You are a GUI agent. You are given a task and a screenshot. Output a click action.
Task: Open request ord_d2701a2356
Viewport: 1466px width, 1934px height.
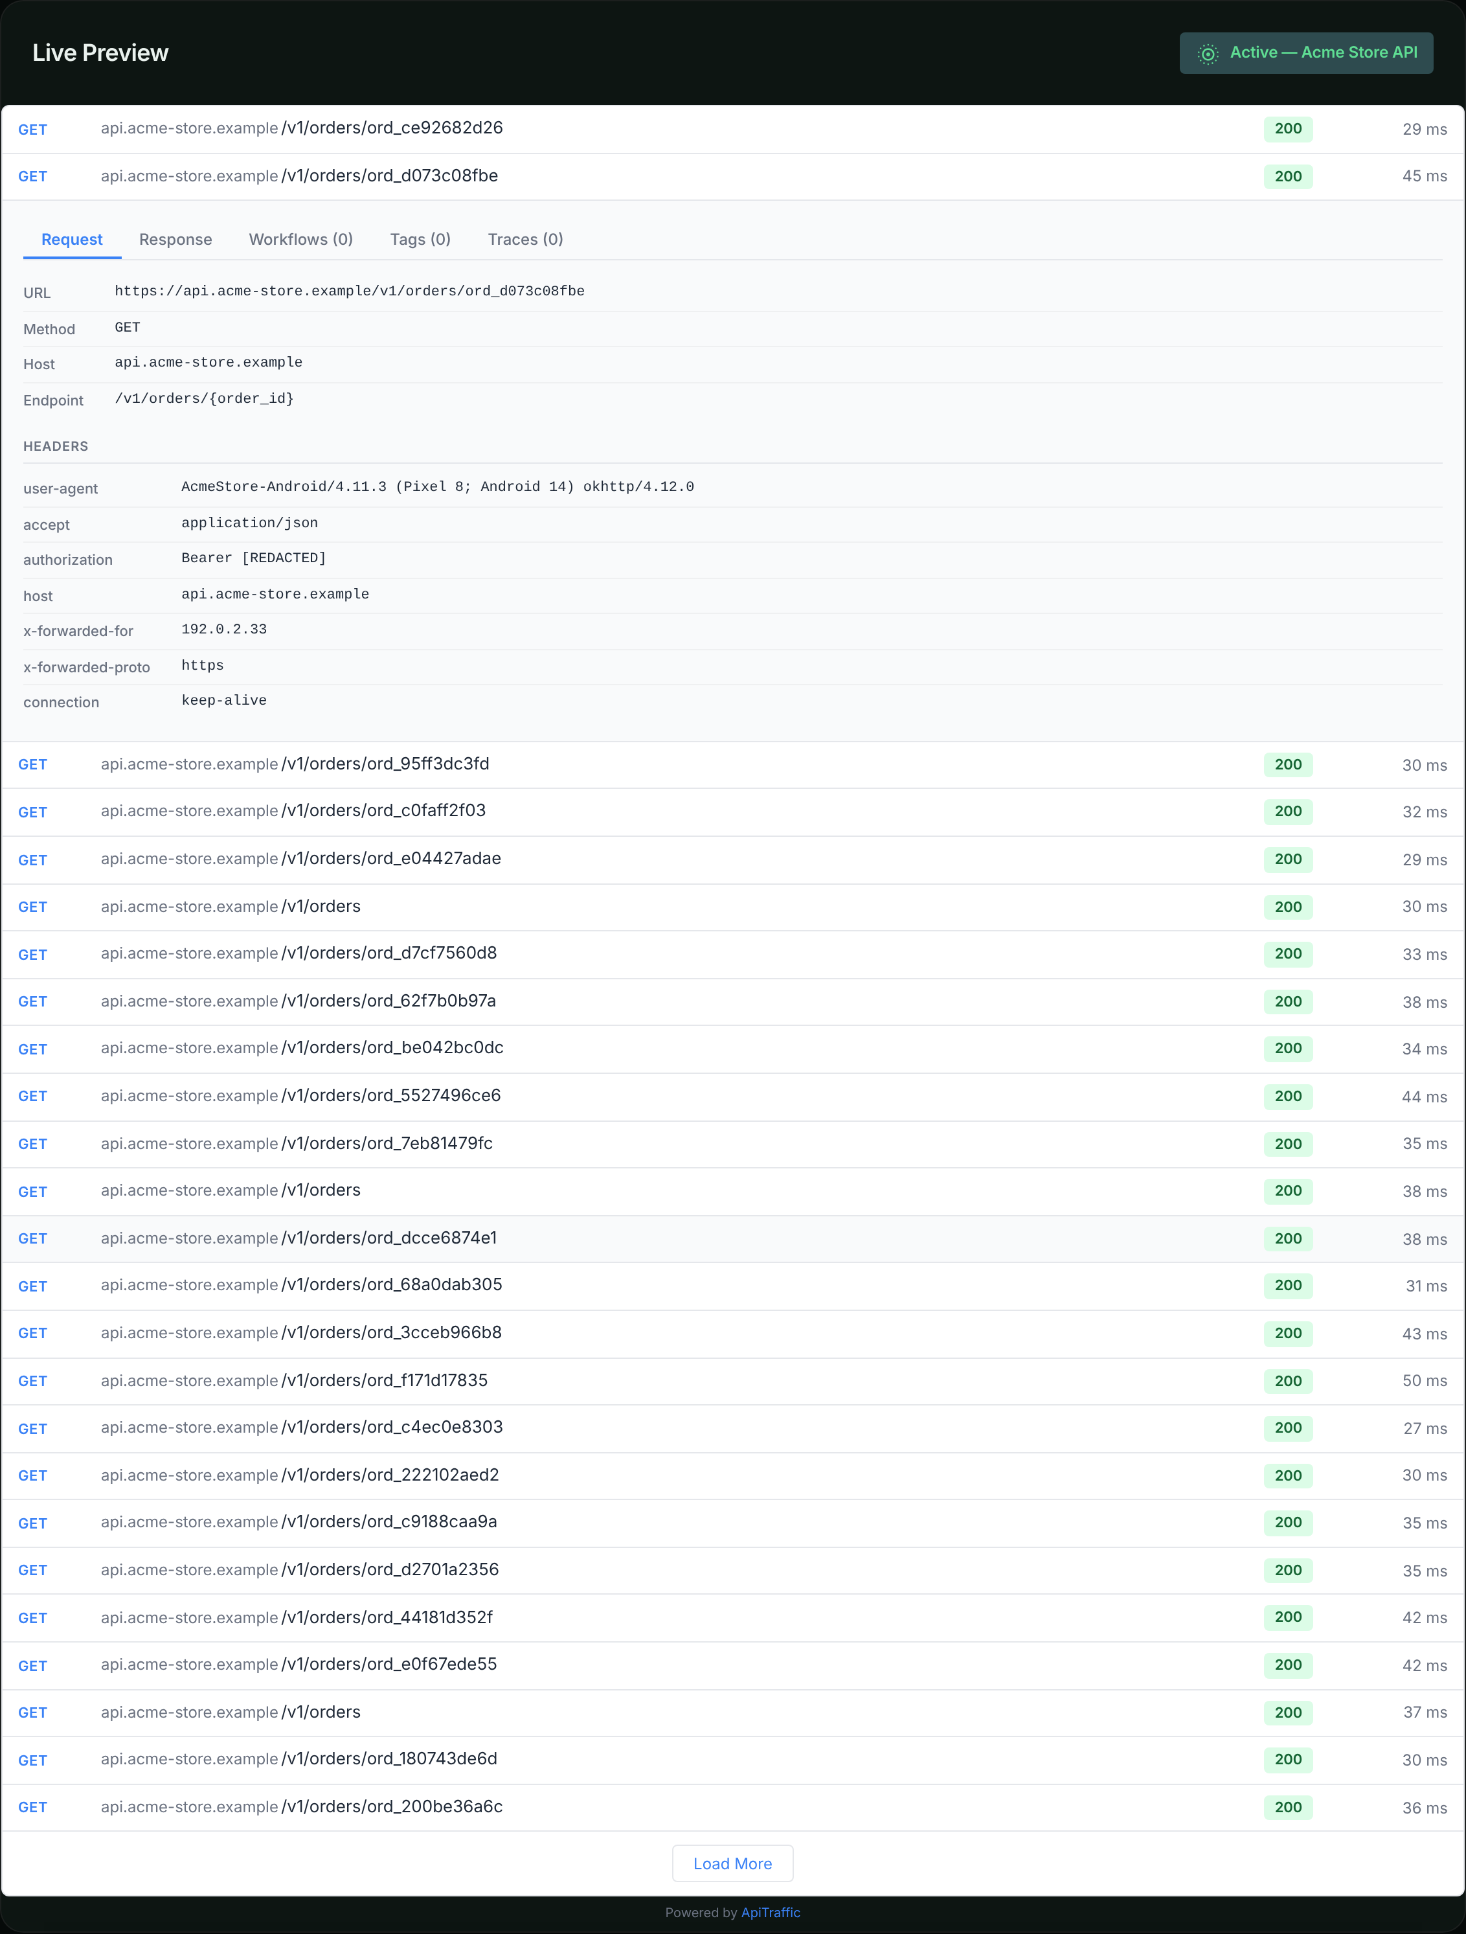point(732,1570)
